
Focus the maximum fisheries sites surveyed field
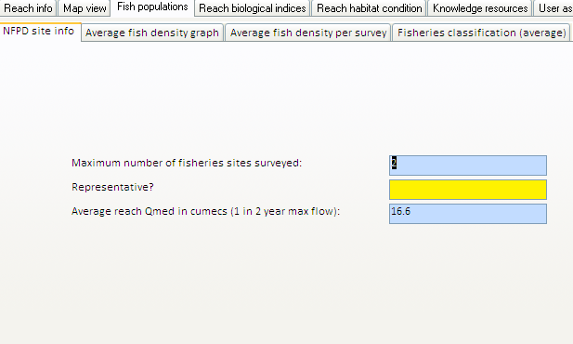coord(468,165)
